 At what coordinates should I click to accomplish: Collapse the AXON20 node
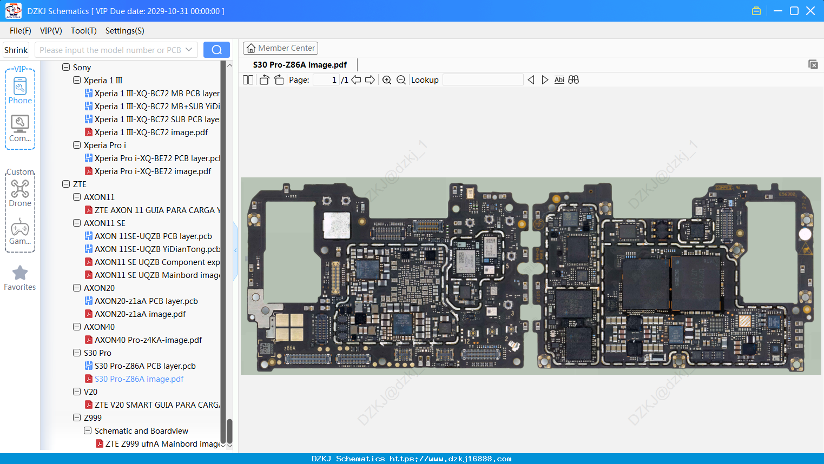point(77,288)
